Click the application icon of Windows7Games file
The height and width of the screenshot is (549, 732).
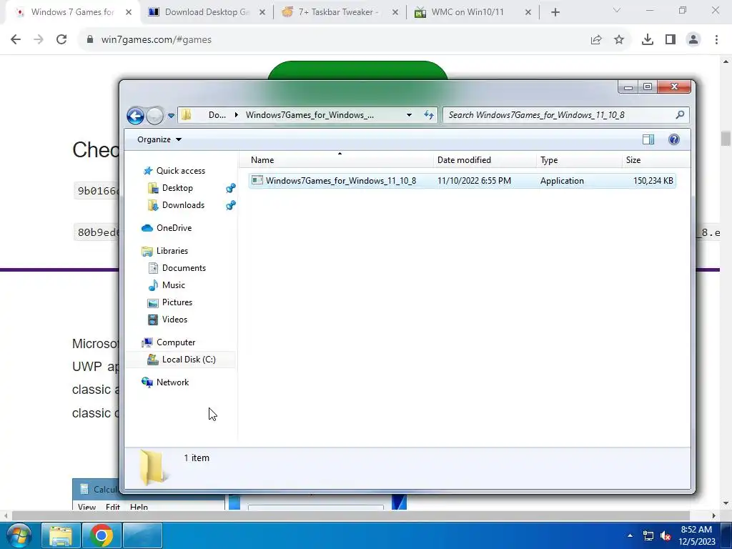[x=257, y=180]
